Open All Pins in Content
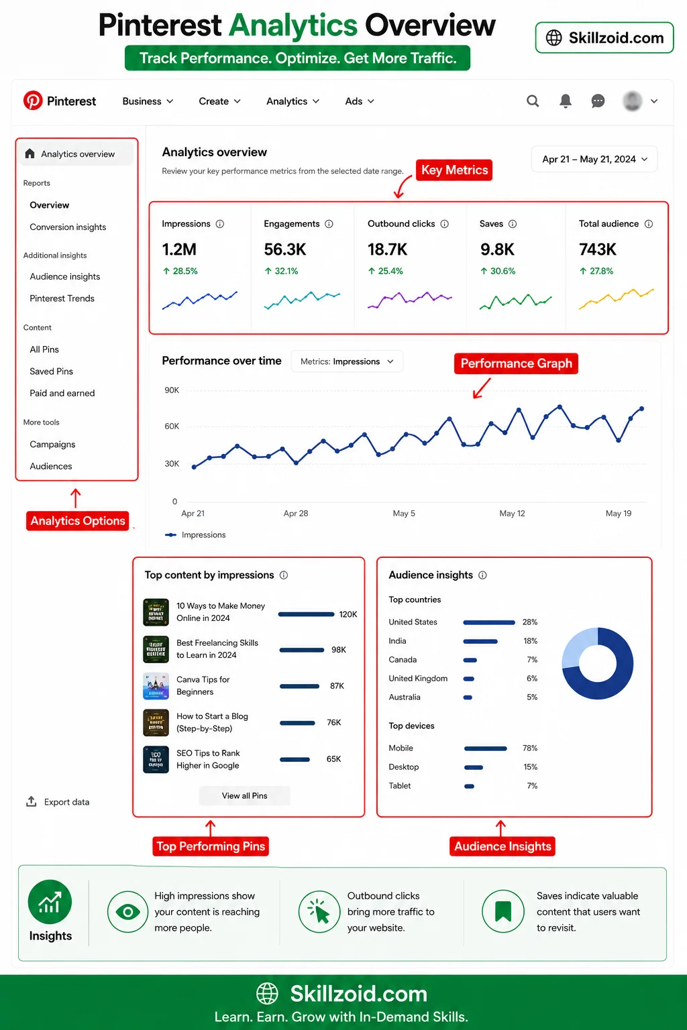687x1030 pixels. pos(44,349)
